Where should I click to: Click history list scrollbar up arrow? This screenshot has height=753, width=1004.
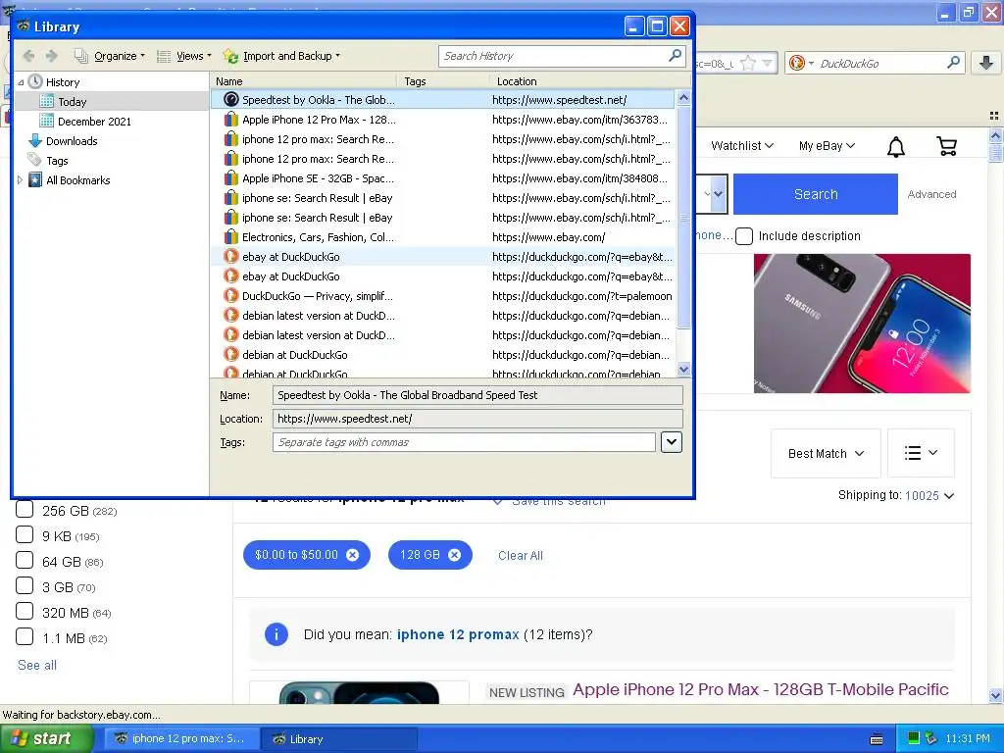coord(683,98)
